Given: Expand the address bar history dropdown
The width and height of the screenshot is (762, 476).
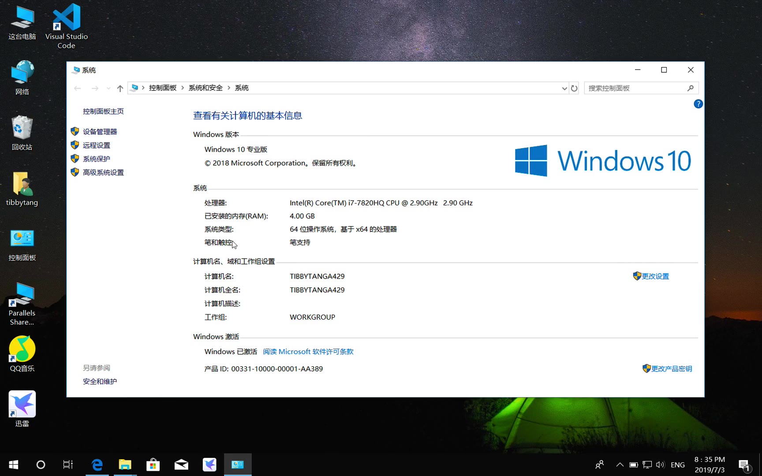Looking at the screenshot, I should pos(564,88).
